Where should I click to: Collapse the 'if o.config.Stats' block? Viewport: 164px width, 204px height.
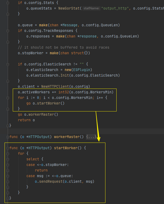coord(8,3)
